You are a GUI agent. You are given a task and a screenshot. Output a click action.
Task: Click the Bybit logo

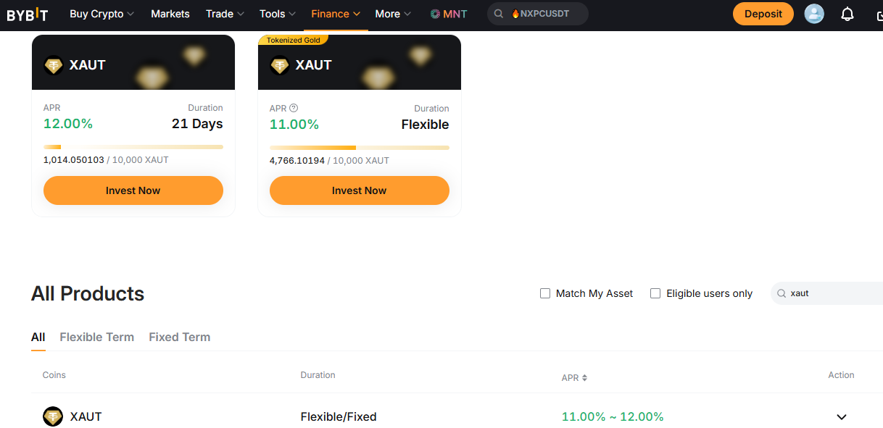coord(28,13)
